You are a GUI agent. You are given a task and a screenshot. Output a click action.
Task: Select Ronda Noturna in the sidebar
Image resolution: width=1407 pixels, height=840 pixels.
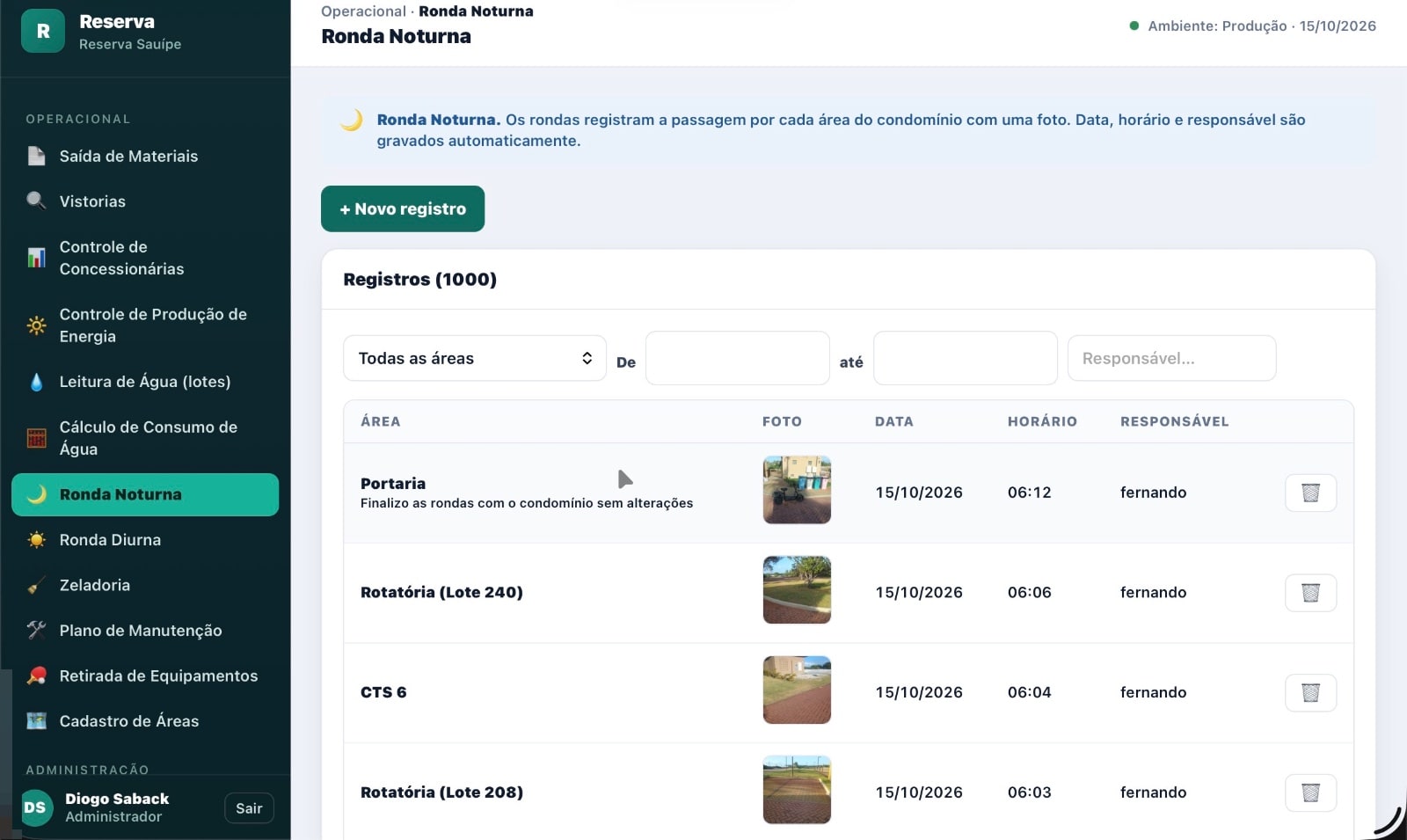tap(145, 494)
